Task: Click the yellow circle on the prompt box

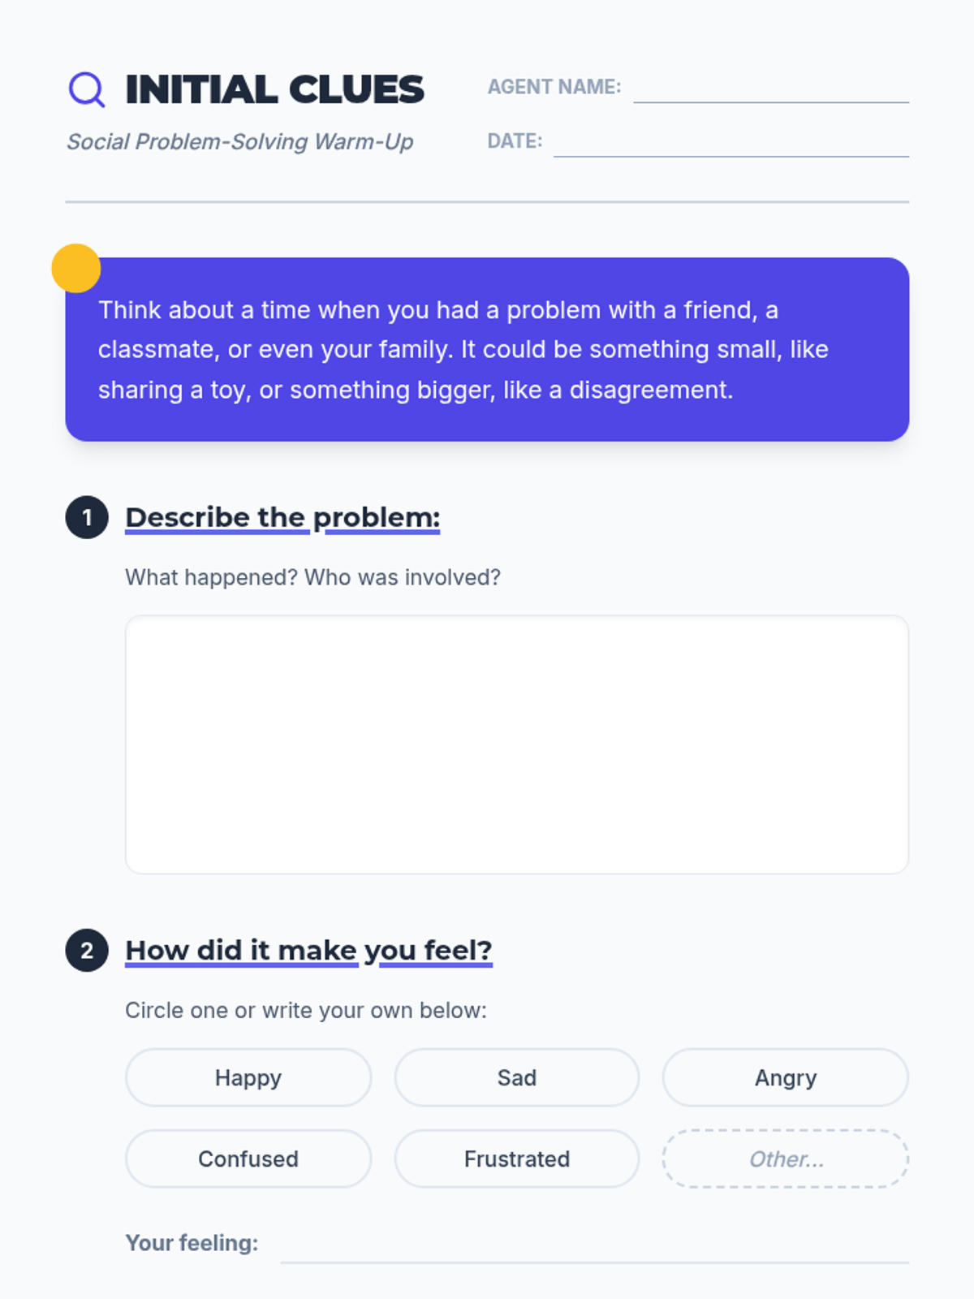Action: coord(75,268)
